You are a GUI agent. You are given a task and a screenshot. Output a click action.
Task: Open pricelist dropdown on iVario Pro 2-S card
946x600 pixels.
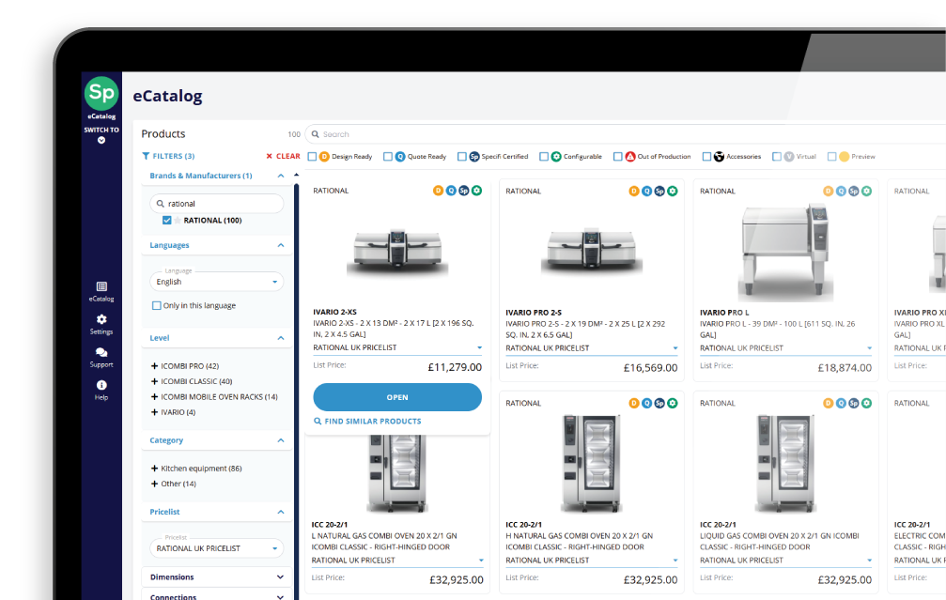click(675, 348)
